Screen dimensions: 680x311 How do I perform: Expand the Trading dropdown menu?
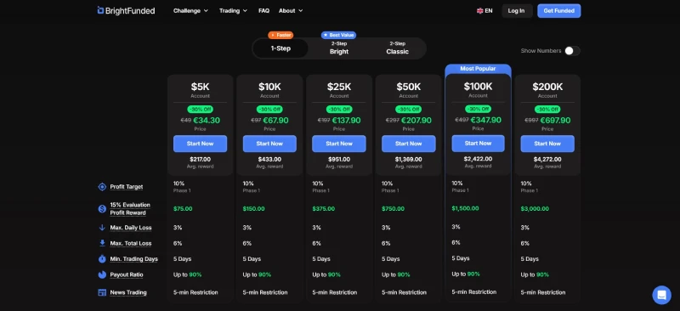pos(233,11)
